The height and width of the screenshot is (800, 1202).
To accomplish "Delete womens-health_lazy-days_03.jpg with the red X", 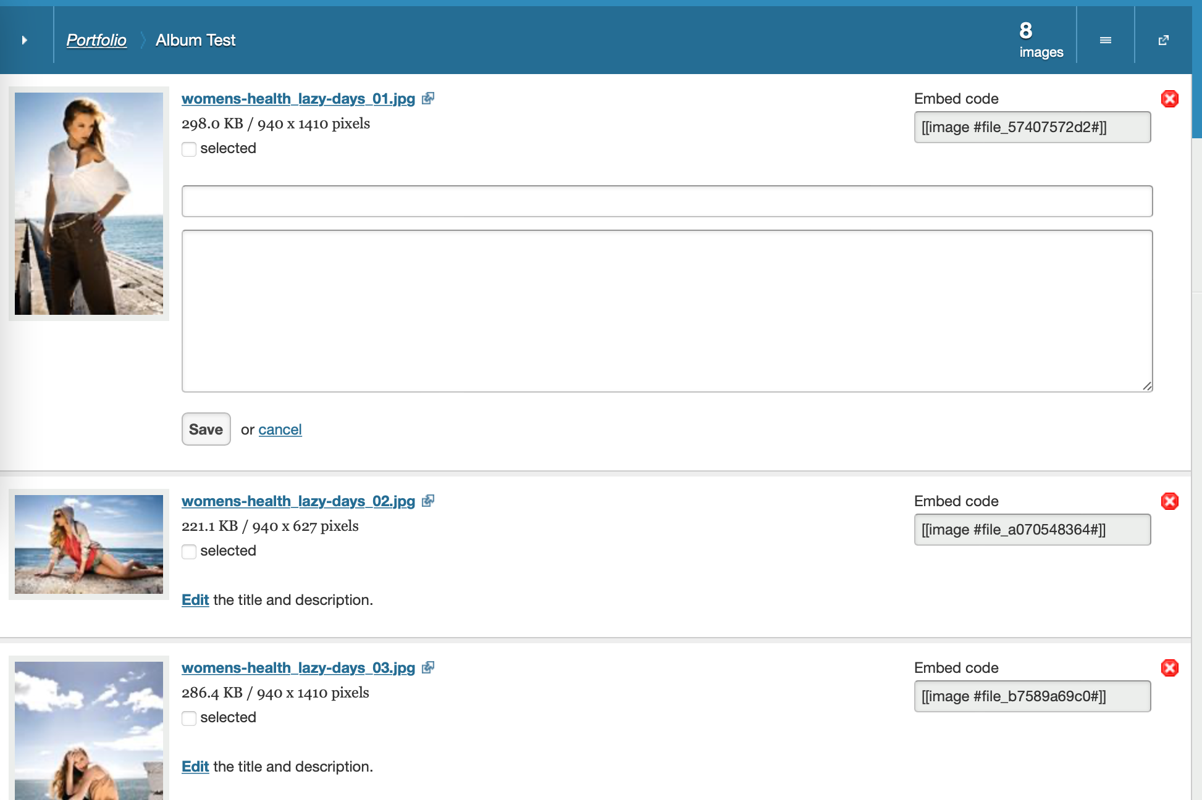I will [x=1170, y=668].
